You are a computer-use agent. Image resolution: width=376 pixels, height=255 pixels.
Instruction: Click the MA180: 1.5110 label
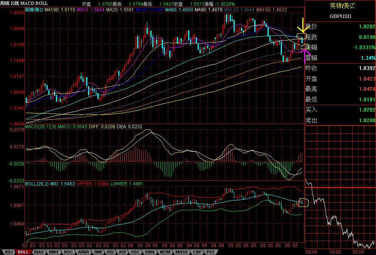(x=60, y=10)
